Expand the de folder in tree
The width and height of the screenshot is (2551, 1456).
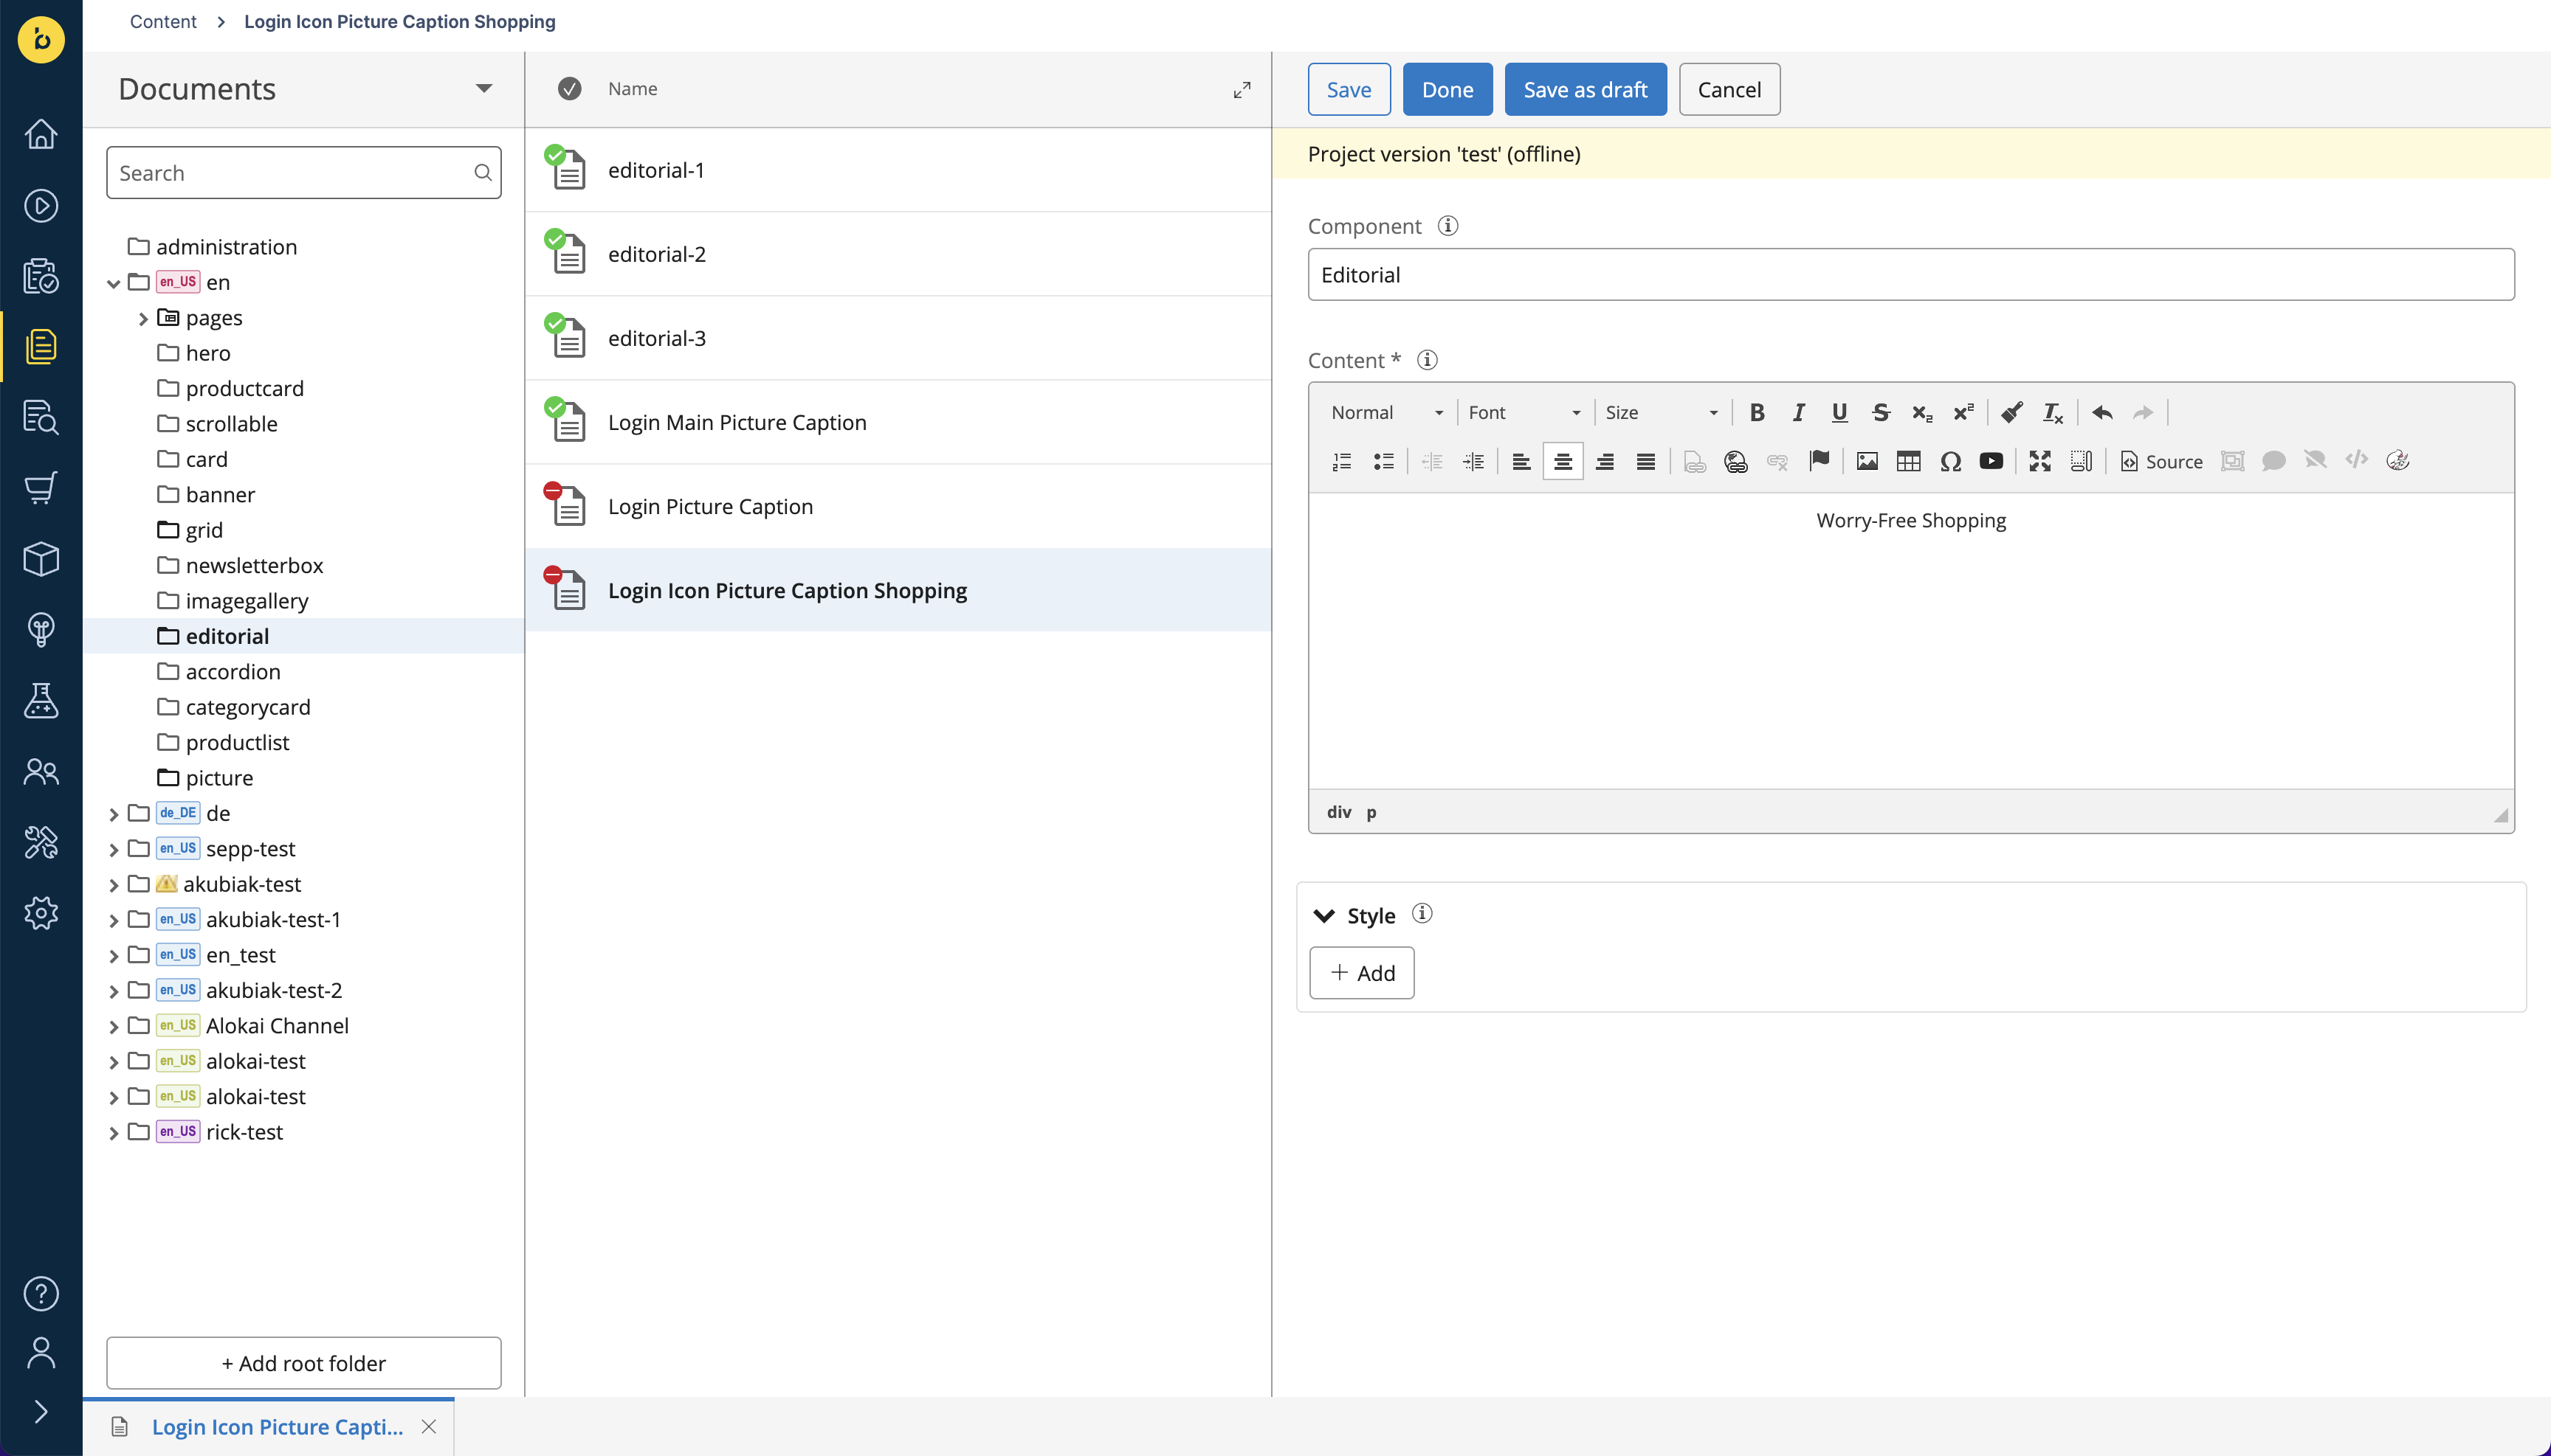pyautogui.click(x=113, y=814)
